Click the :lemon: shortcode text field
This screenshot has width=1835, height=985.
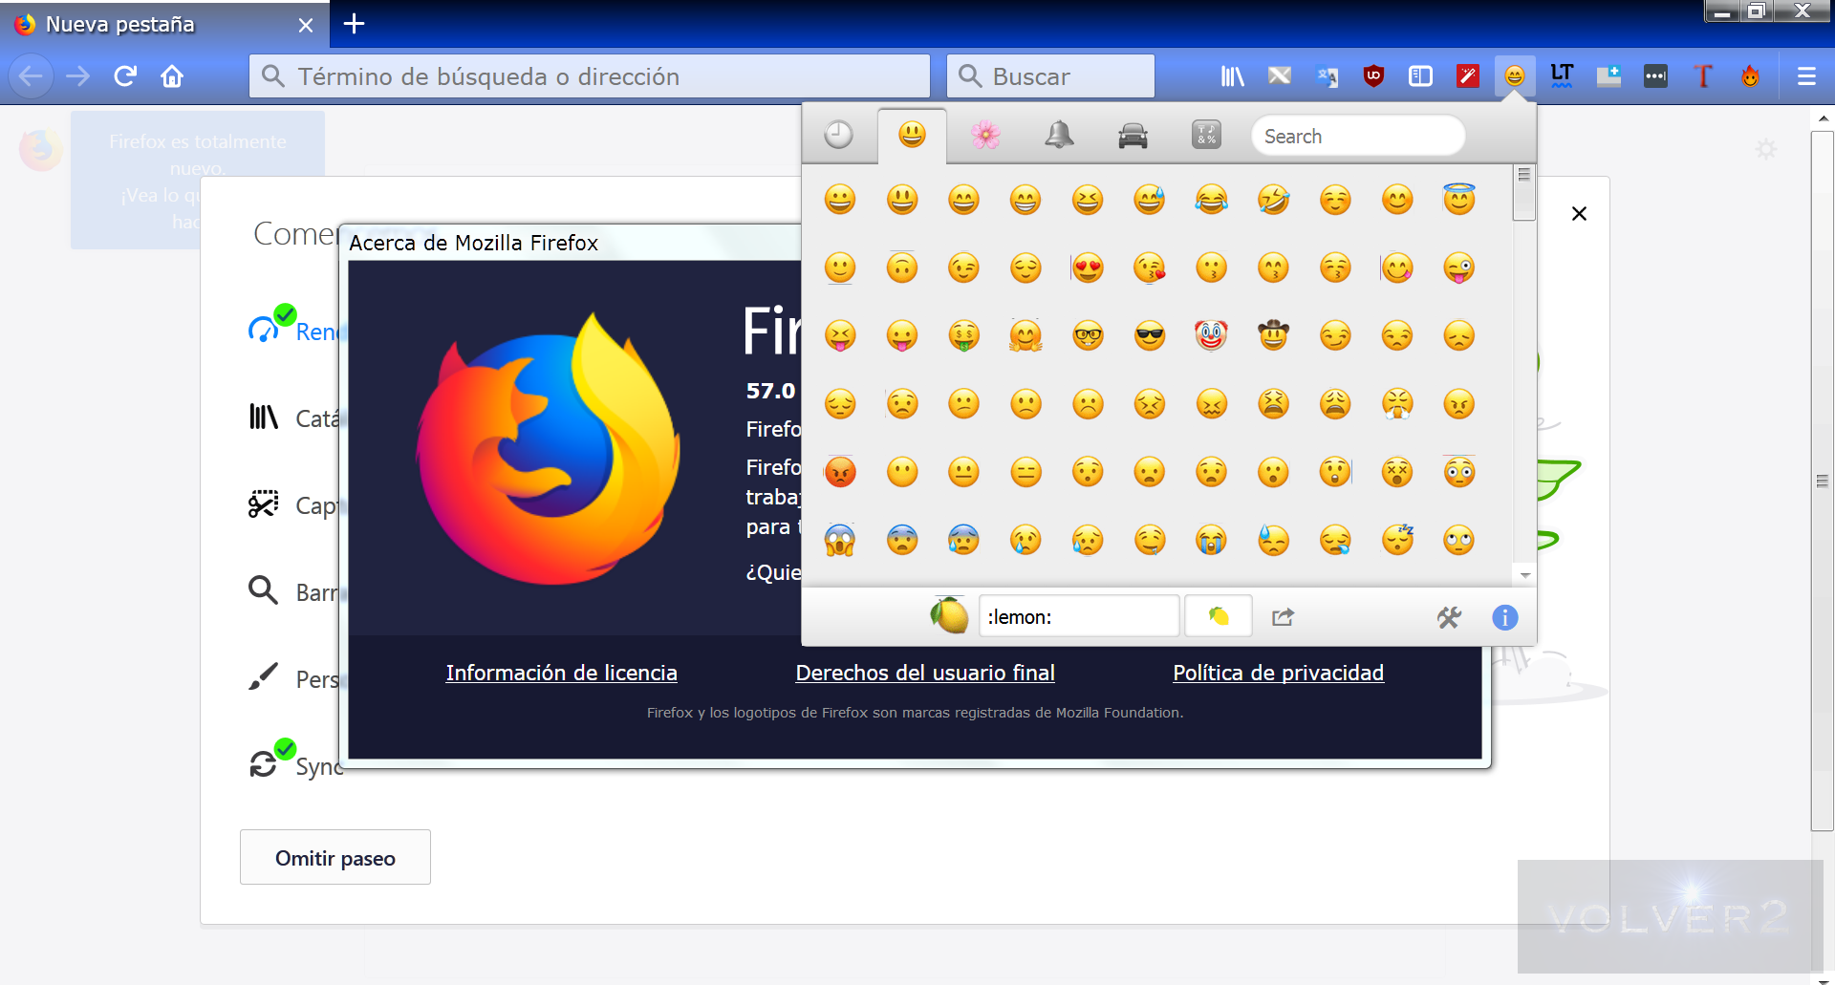(1079, 616)
